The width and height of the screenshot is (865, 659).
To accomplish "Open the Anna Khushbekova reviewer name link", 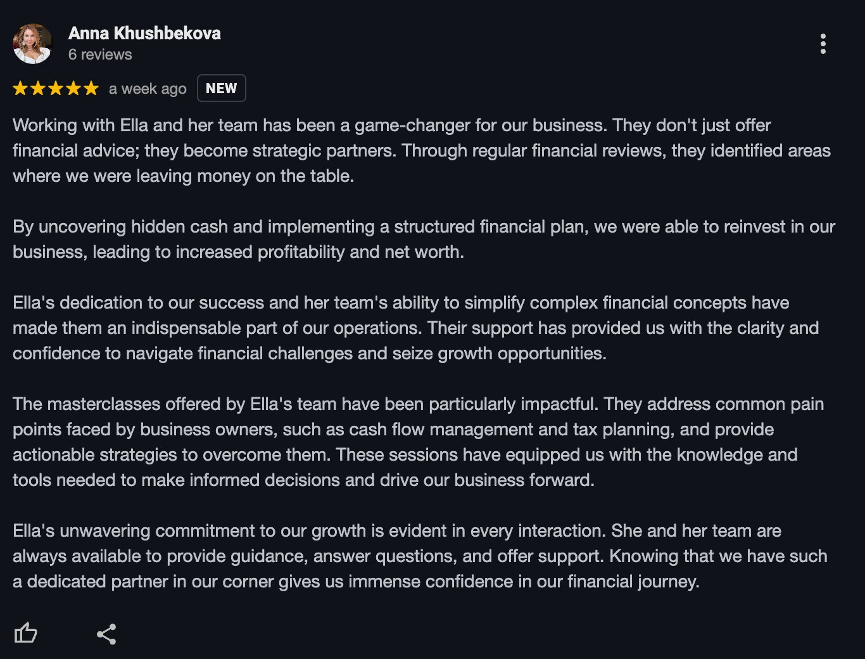I will 144,33.
